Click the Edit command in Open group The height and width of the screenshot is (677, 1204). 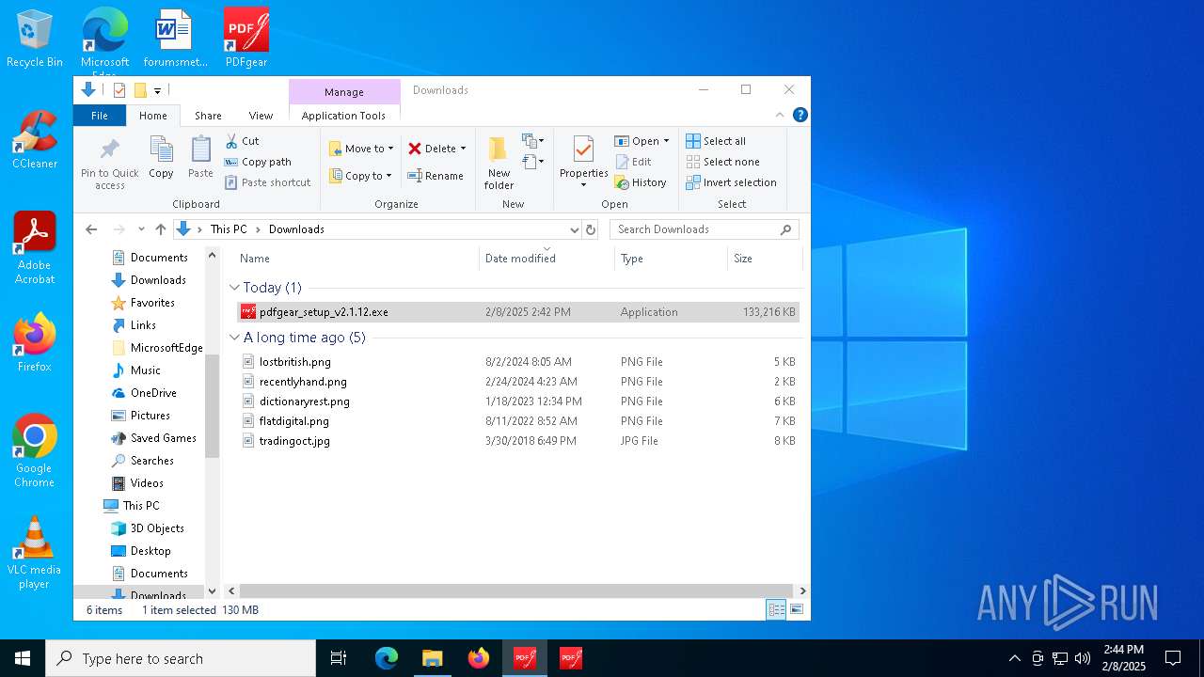coord(633,162)
